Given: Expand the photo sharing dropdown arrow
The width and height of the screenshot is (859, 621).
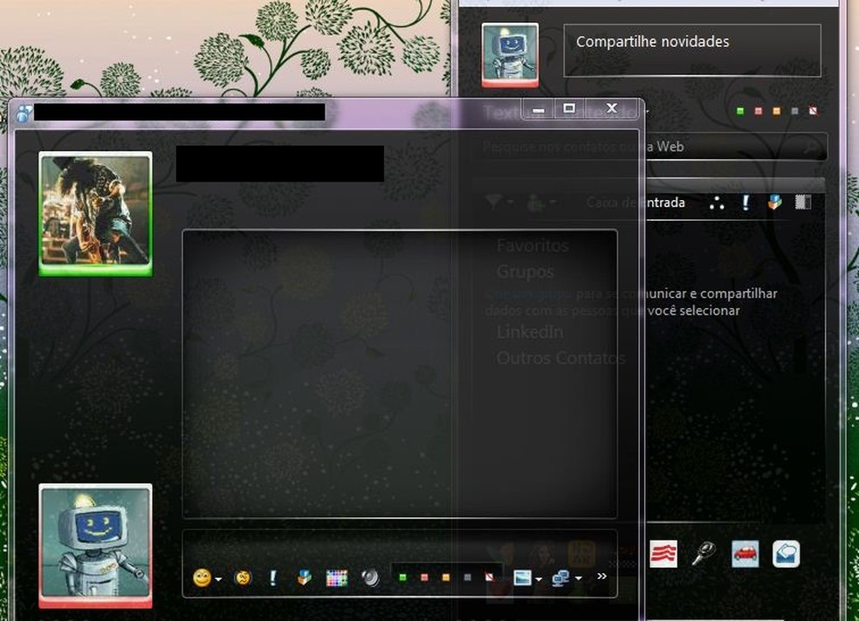Looking at the screenshot, I should (539, 578).
